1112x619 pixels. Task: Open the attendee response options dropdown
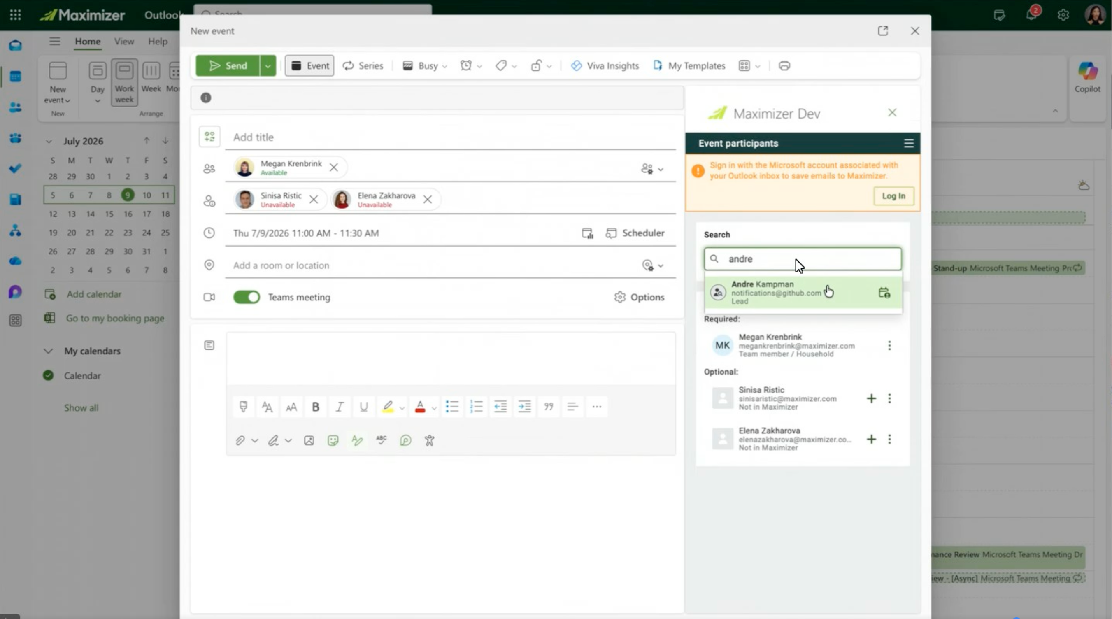pyautogui.click(x=652, y=169)
